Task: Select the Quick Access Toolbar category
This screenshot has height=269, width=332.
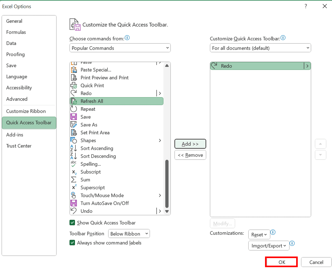Action: tap(29, 123)
